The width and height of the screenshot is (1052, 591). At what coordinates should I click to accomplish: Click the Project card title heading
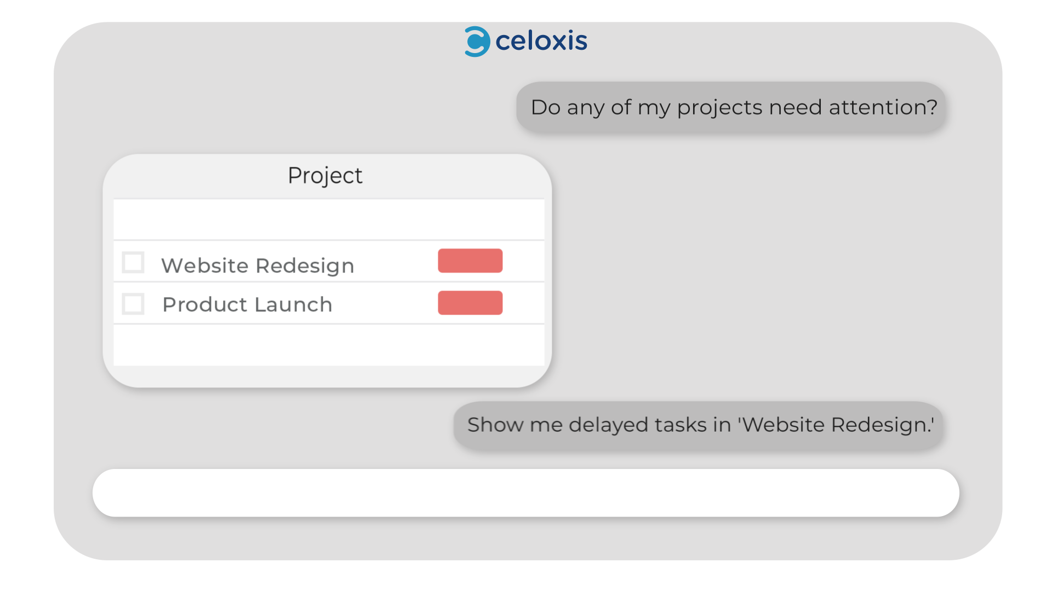(325, 176)
